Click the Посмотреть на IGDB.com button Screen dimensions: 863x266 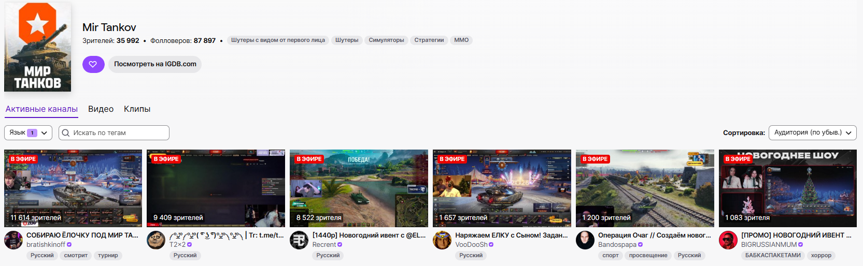tap(155, 64)
